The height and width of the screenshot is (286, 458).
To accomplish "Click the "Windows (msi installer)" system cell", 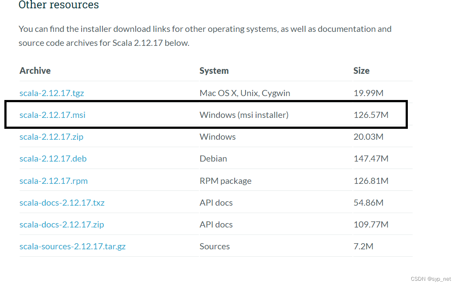I will coord(244,115).
